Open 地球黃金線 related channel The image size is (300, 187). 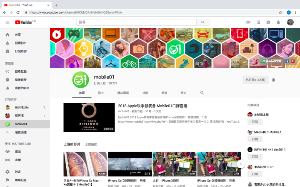click(x=258, y=115)
